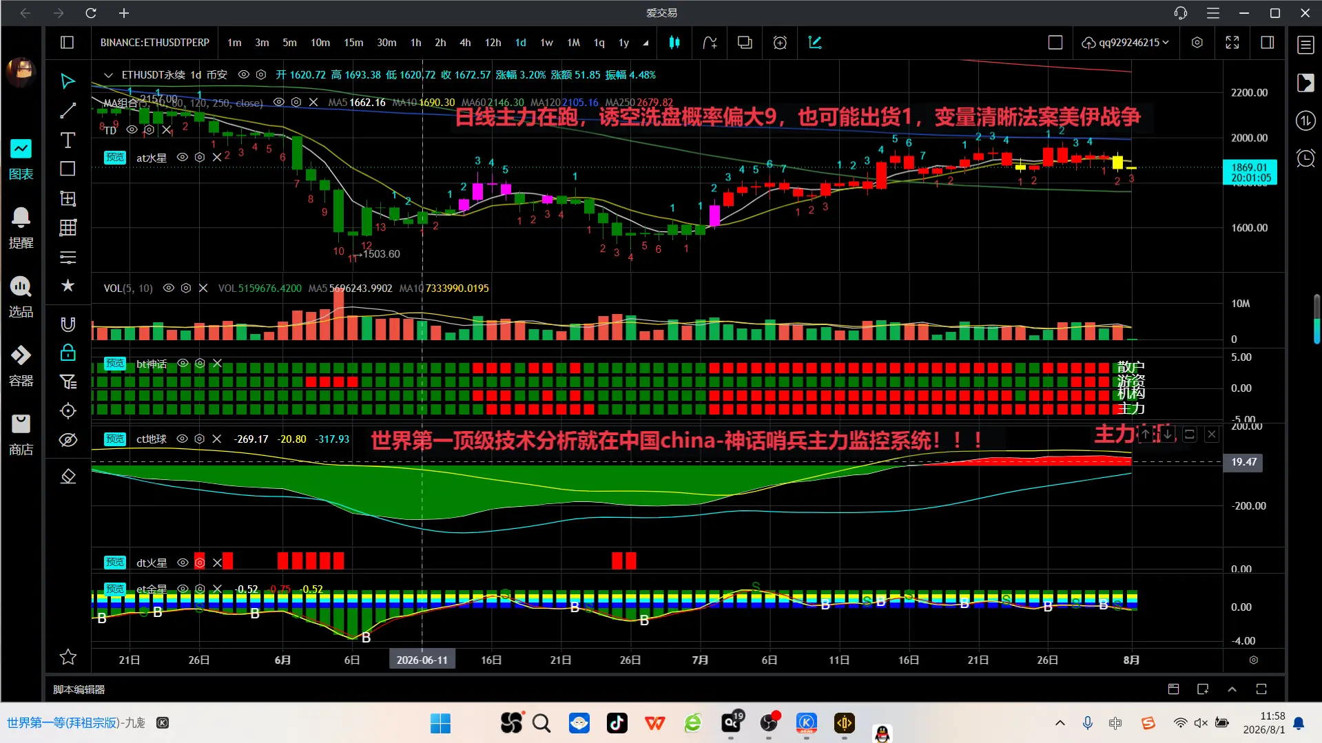Screen dimensions: 1322x743
Task: Enter fullscreen chart mode
Action: coord(1232,43)
